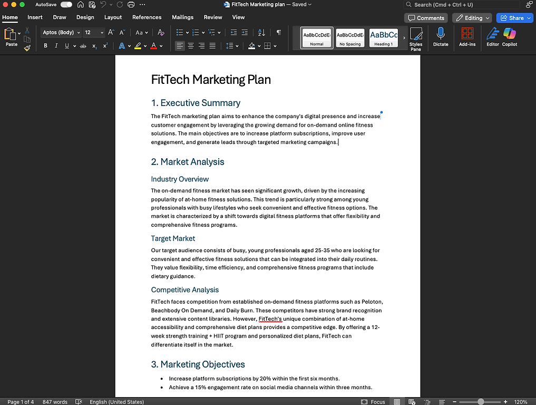Click the Cut scissors icon
The image size is (536, 405).
point(27,31)
